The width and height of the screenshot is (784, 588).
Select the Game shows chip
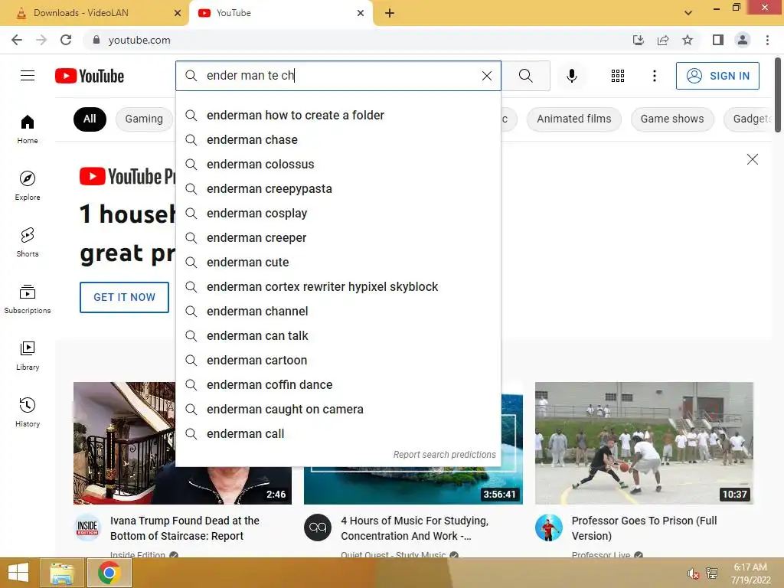tap(672, 119)
